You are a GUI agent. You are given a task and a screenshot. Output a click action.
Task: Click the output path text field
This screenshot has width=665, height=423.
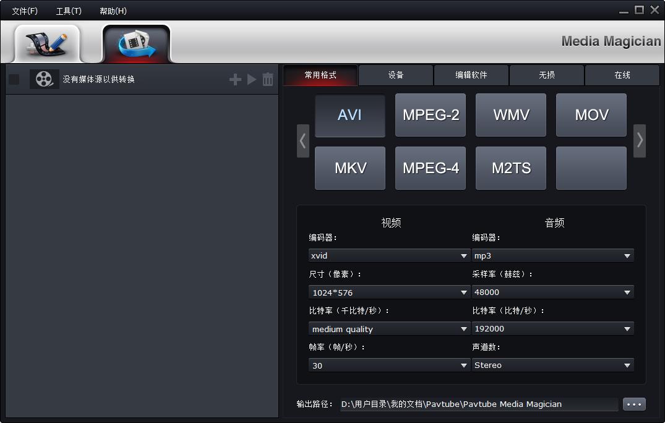(478, 404)
